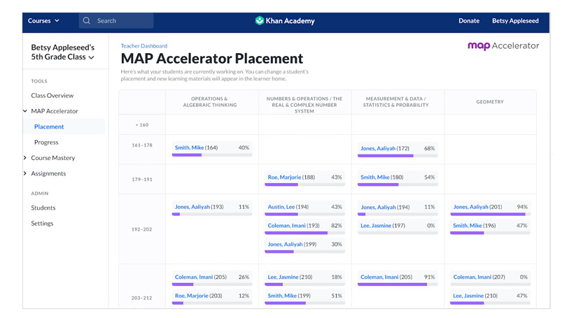
Task: Click the Khan Academy leaf logo icon
Action: coord(260,21)
